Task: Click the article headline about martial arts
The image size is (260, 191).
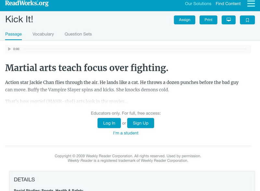Action: click(87, 68)
